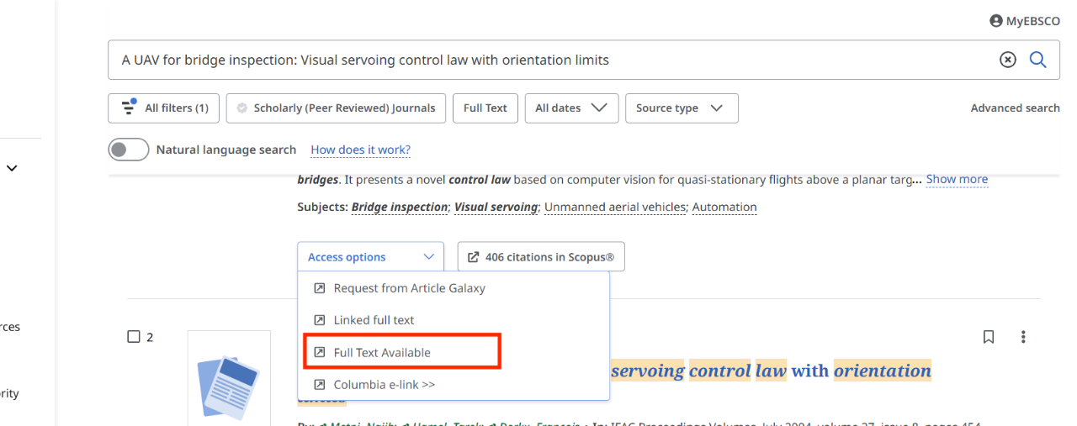Image resolution: width=1077 pixels, height=426 pixels.
Task: Open the Source type dropdown
Action: click(x=681, y=108)
